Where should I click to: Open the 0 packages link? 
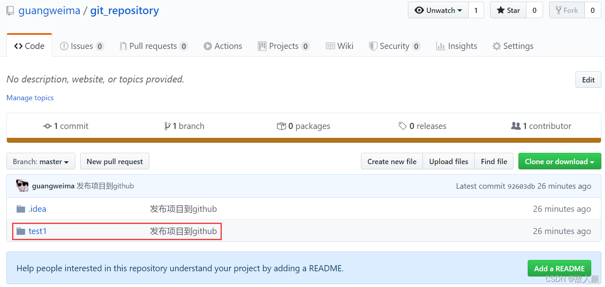coord(304,126)
